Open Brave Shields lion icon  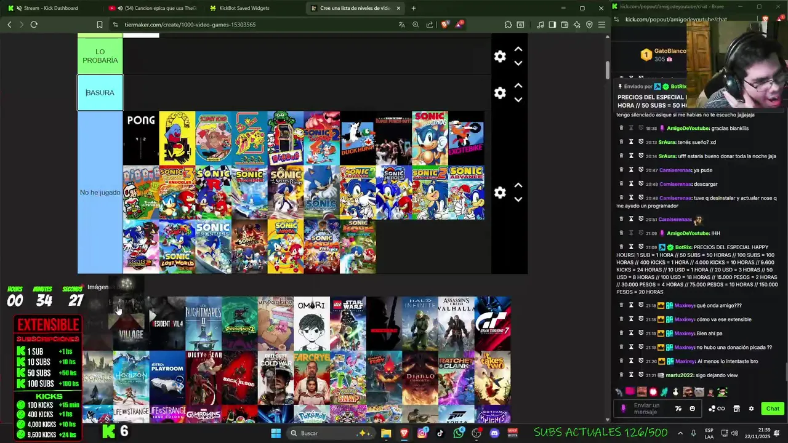point(445,25)
